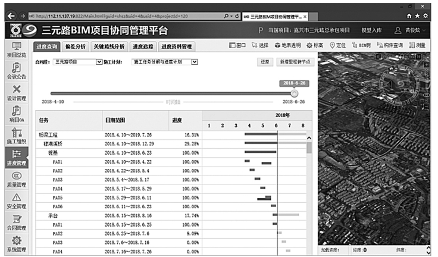Go to browser home icon
Viewport: 438px width, 257px height.
tap(409, 16)
